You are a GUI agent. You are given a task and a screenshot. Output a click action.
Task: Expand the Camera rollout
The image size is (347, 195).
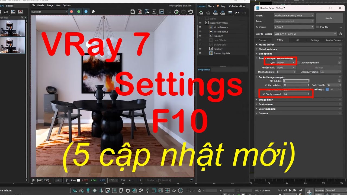pos(298,113)
